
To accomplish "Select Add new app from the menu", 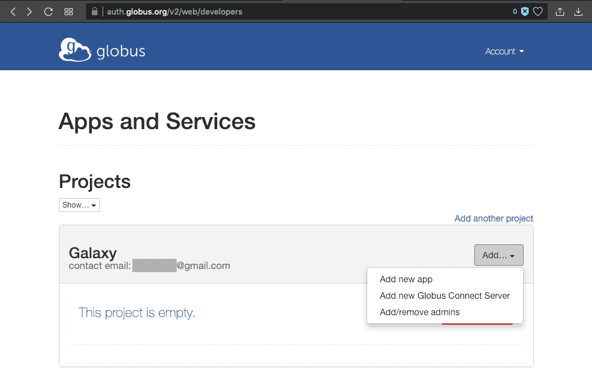I will [x=406, y=279].
